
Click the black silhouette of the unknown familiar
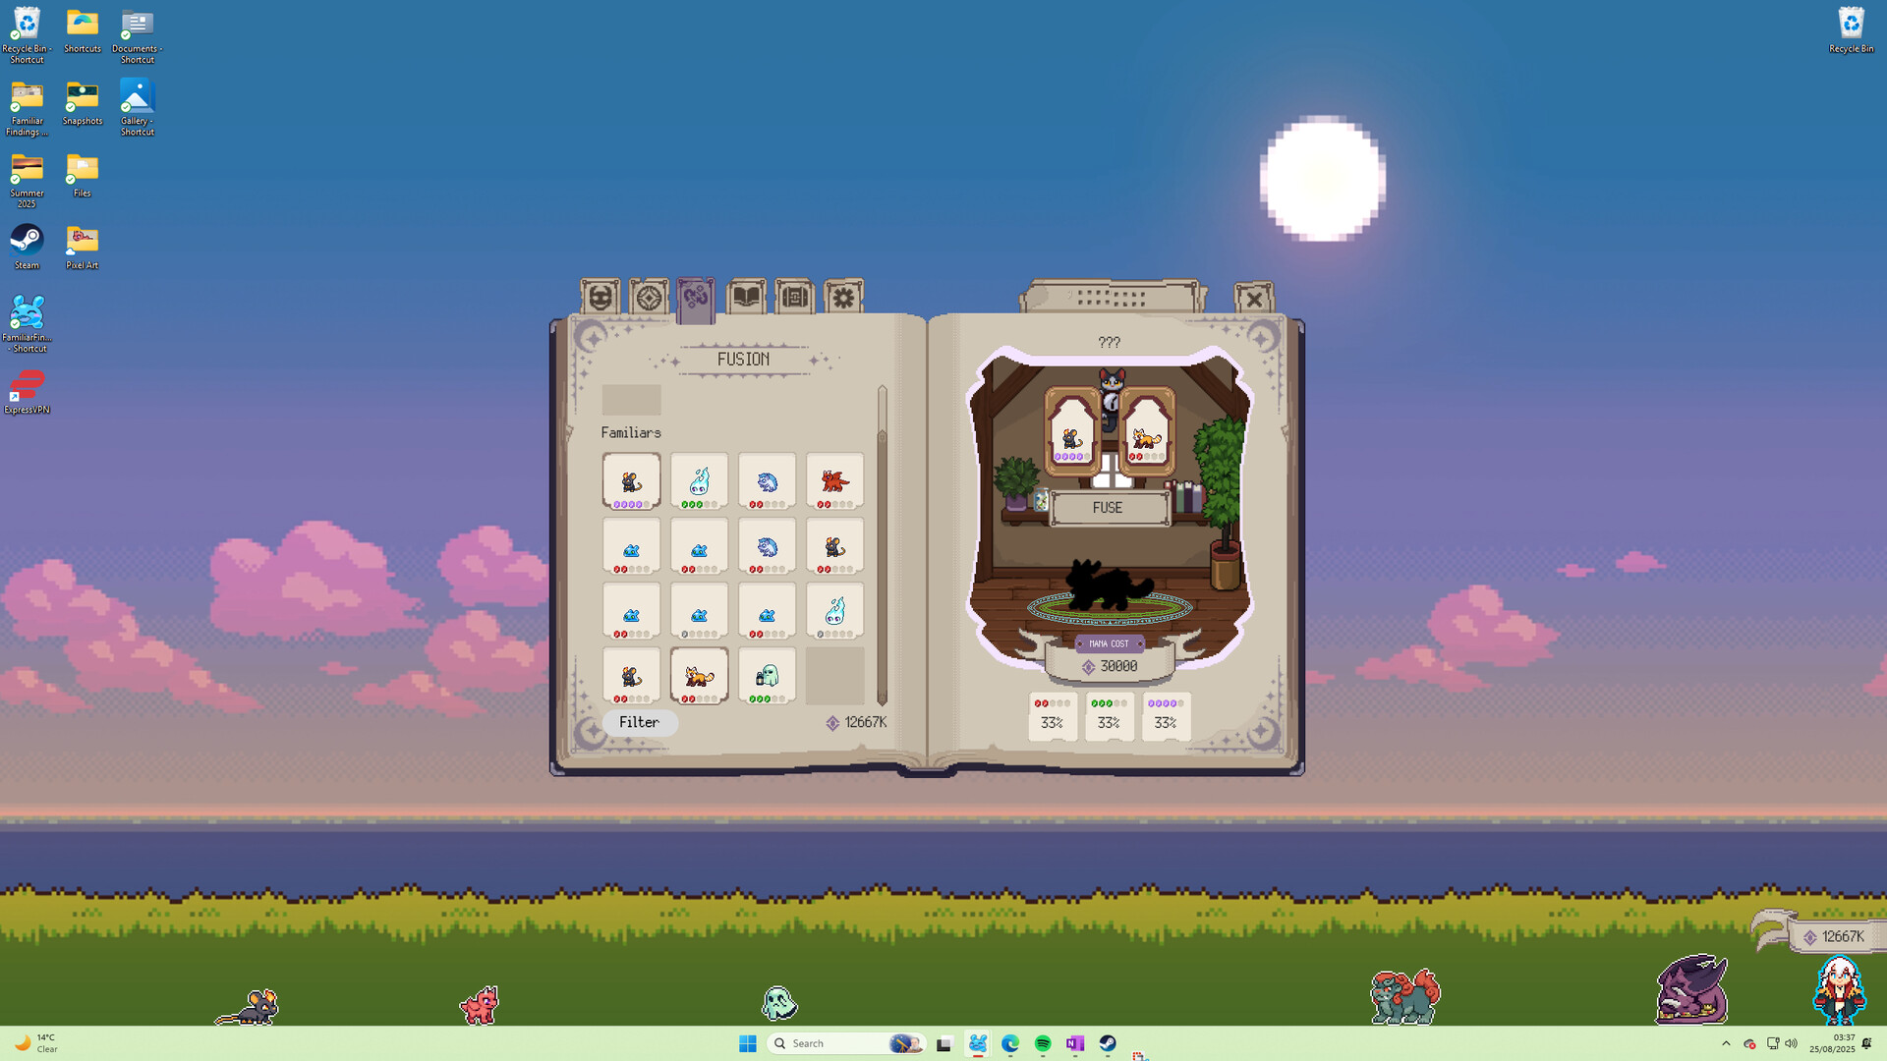(x=1109, y=585)
